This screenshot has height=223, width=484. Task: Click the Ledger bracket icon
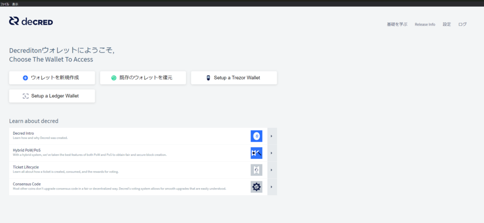tap(26, 96)
